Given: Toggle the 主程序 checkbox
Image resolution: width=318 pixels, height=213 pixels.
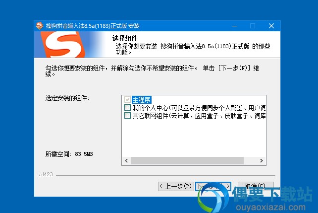Looking at the screenshot, I should click(x=127, y=100).
